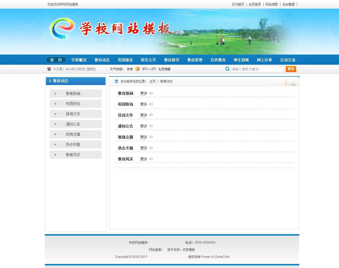Select 教育新闻 in the sidebar menu
The image size is (339, 268).
76,93
